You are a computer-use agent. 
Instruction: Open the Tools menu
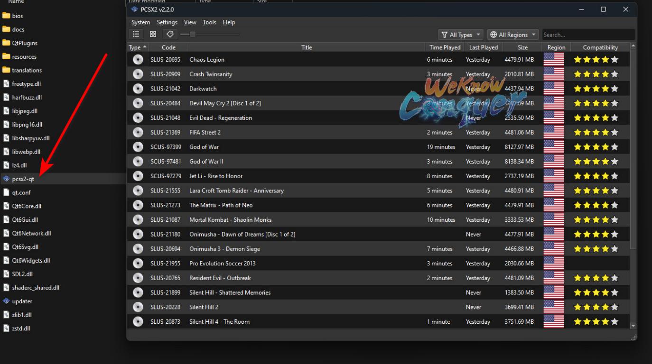209,22
